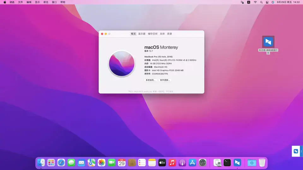Launch Maps from the Dock
This screenshot has height=170, width=303.
coord(92,163)
